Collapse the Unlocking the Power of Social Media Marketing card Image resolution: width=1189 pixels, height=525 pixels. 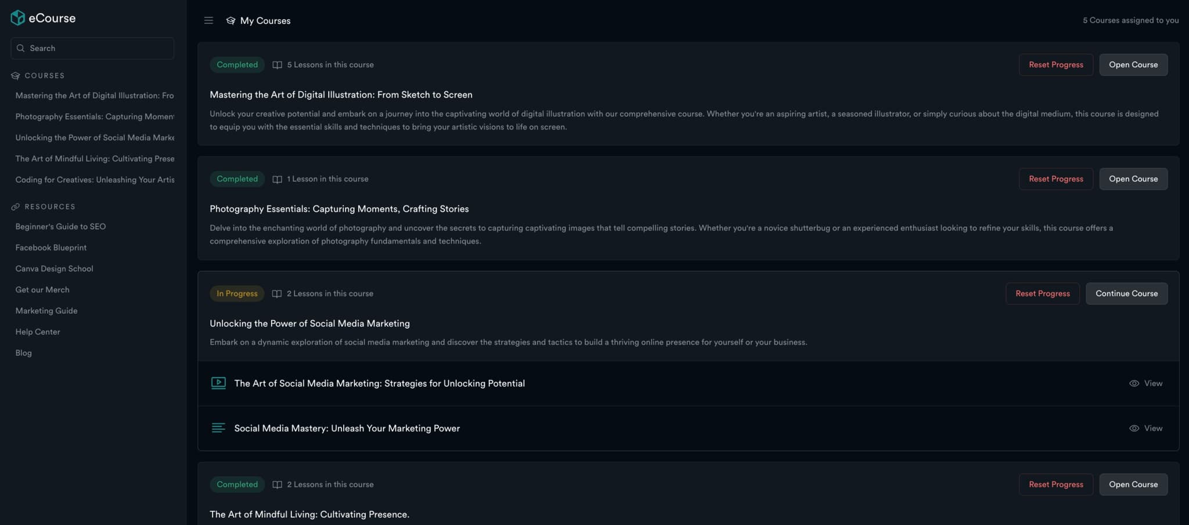pyautogui.click(x=309, y=324)
